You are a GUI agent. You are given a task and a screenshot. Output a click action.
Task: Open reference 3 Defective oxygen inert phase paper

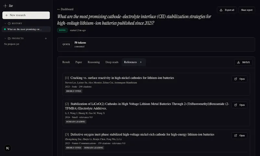(239, 135)
